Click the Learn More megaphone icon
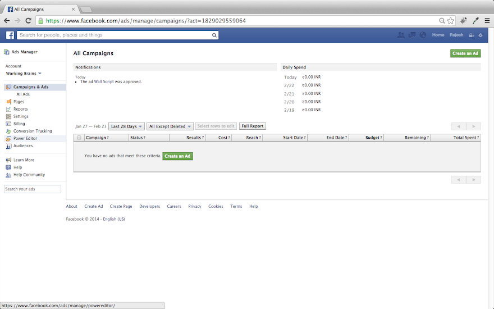Image resolution: width=494 pixels, height=309 pixels. (8, 160)
